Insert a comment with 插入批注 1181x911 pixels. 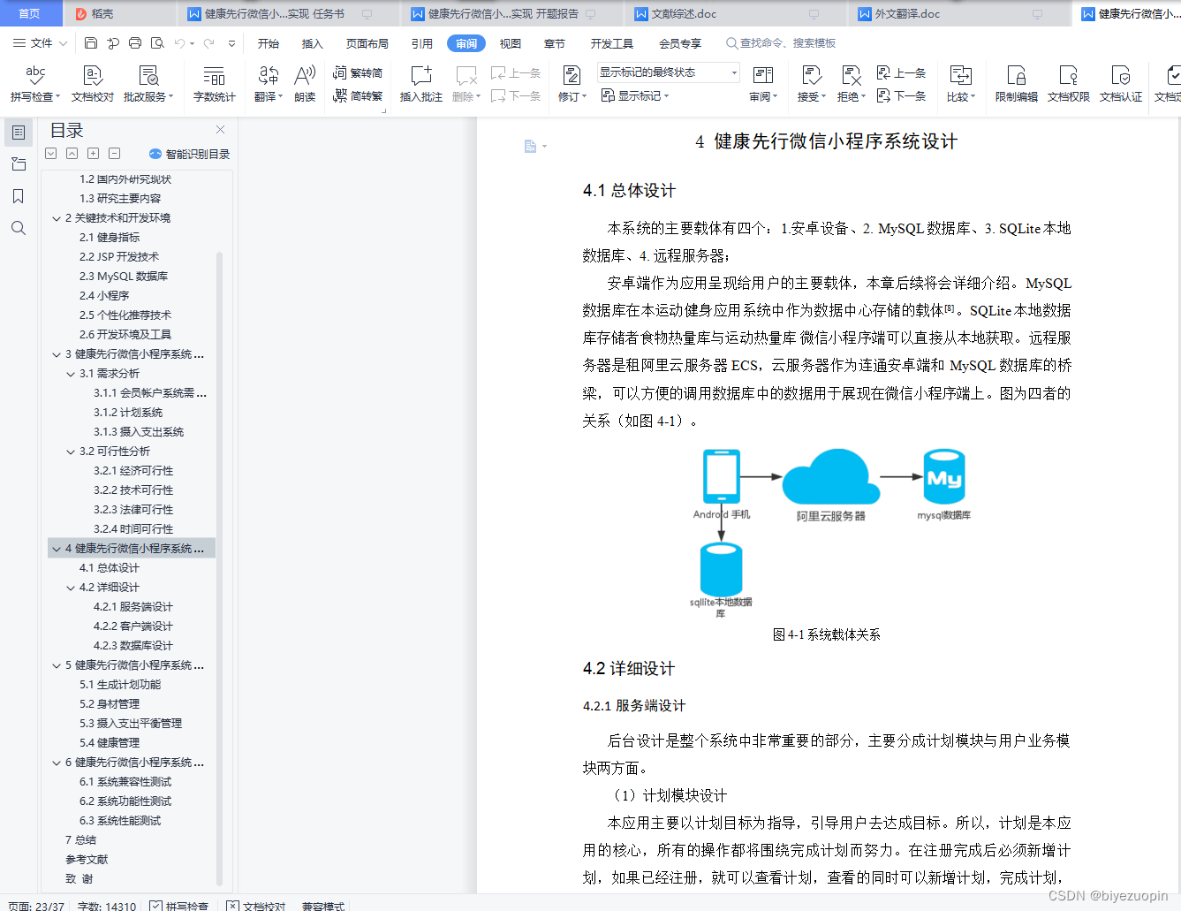tap(421, 84)
